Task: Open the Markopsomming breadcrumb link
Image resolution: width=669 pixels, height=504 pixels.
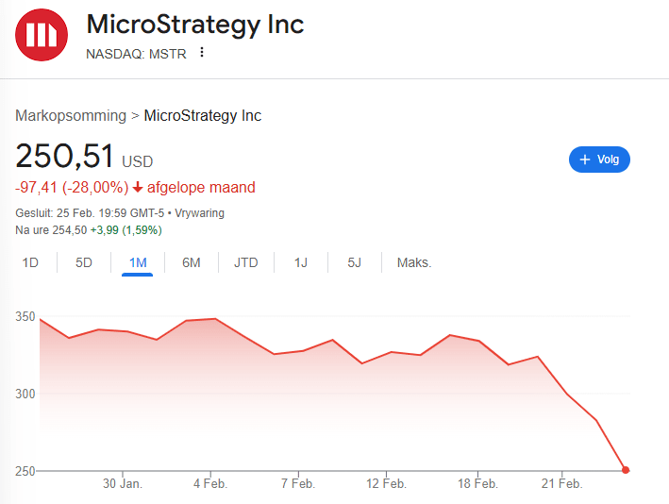Action: pyautogui.click(x=71, y=116)
